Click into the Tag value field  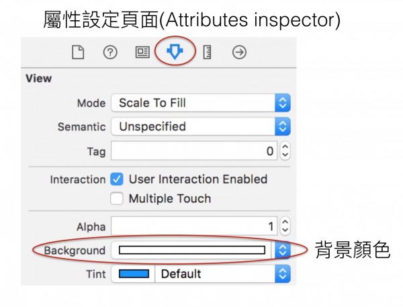(194, 150)
